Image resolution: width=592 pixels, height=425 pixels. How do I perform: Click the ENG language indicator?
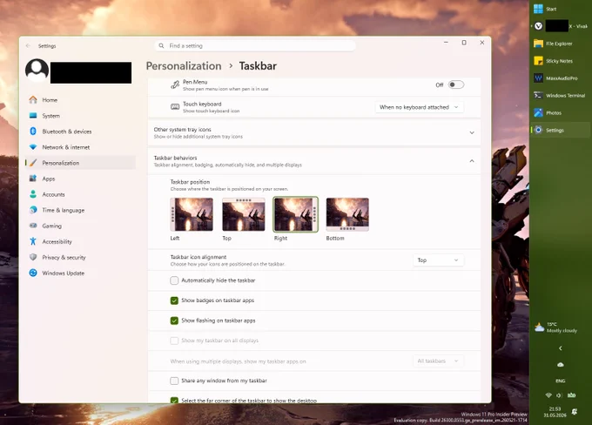point(561,381)
